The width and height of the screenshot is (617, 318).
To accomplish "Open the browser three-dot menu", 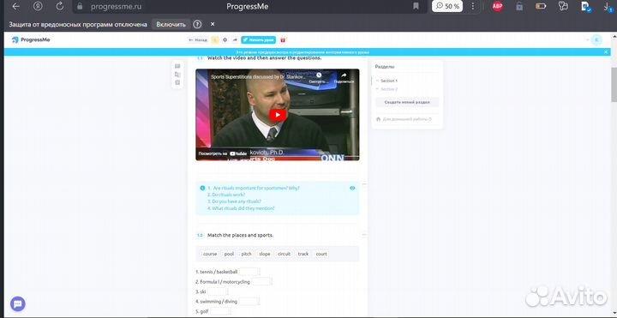I will click(472, 6).
